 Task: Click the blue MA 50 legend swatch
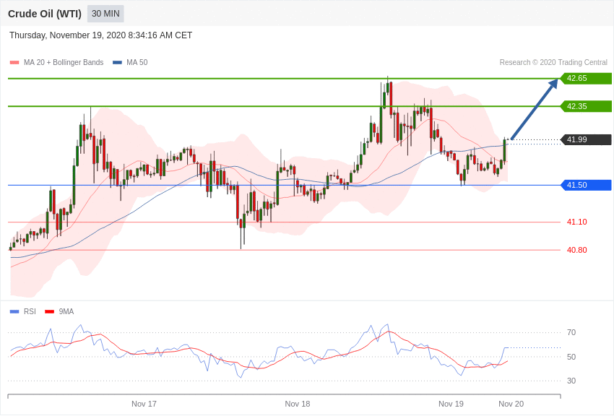pyautogui.click(x=117, y=63)
